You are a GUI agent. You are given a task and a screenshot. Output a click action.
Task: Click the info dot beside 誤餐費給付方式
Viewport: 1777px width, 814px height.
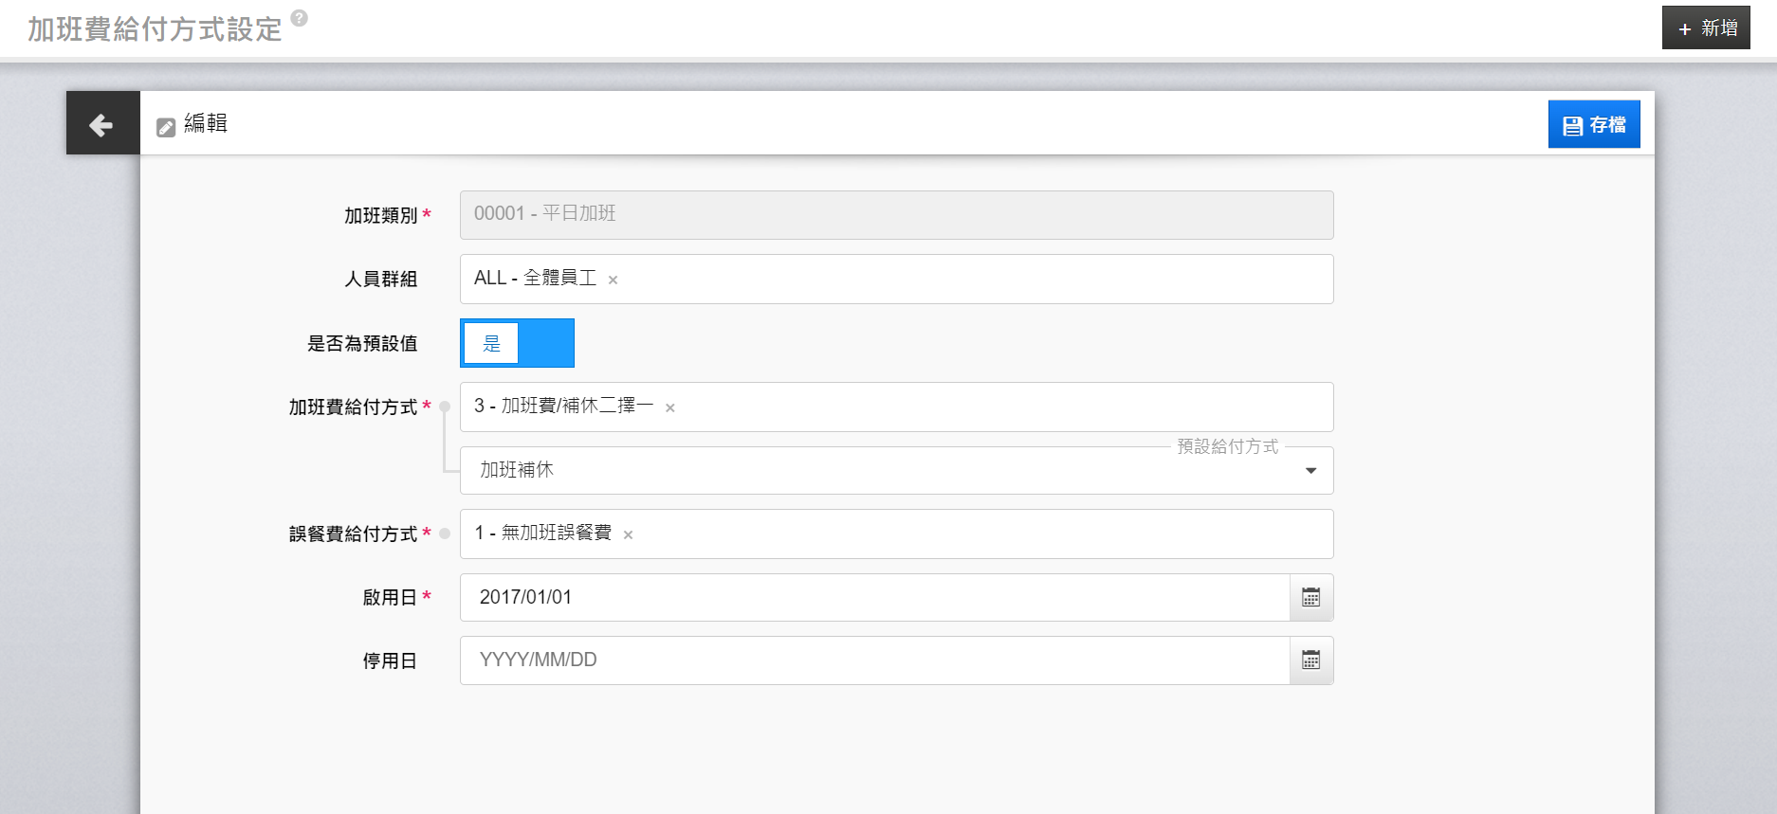445,534
